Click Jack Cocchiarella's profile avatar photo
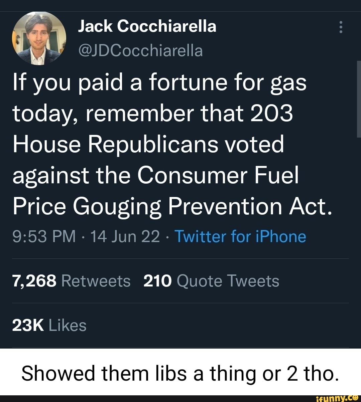Image resolution: width=361 pixels, height=402 pixels. tap(39, 38)
